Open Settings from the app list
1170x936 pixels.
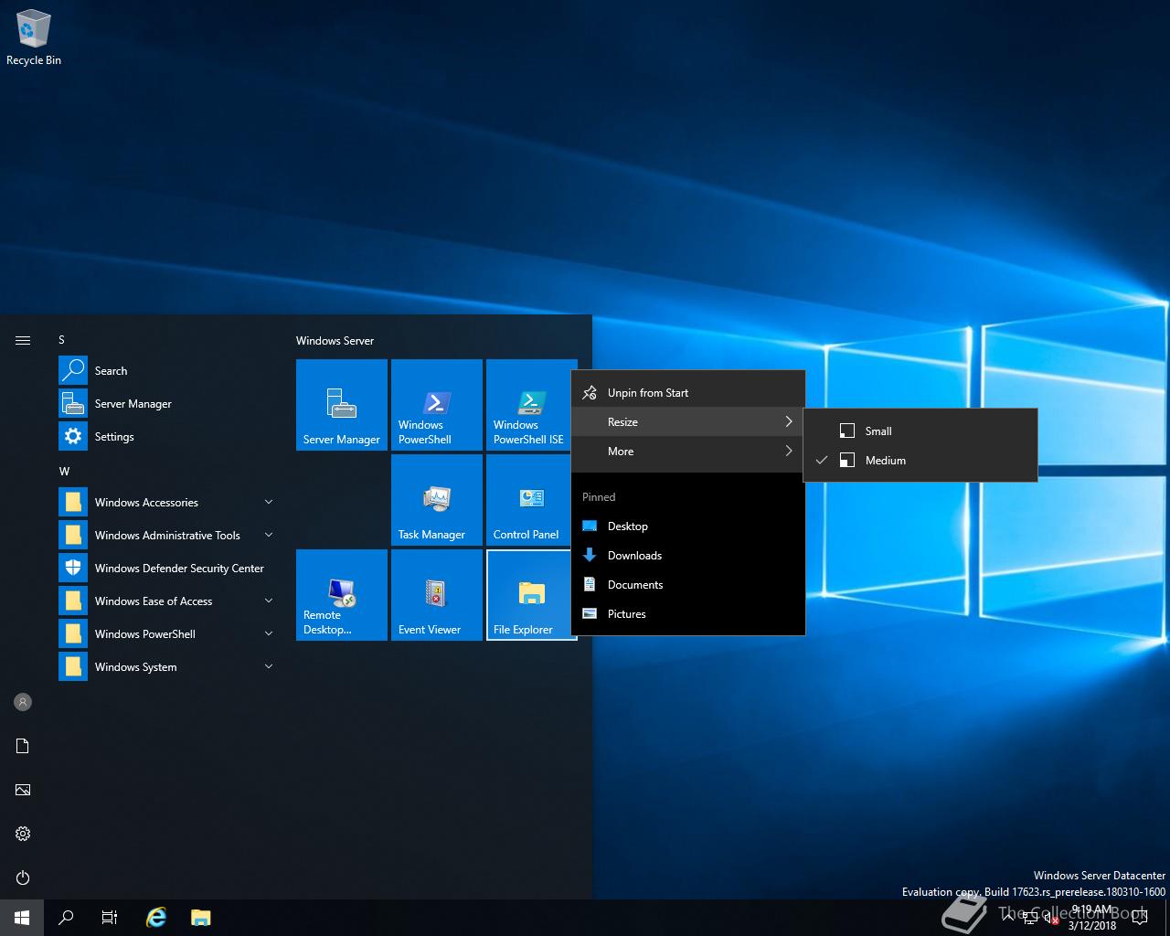coord(168,436)
